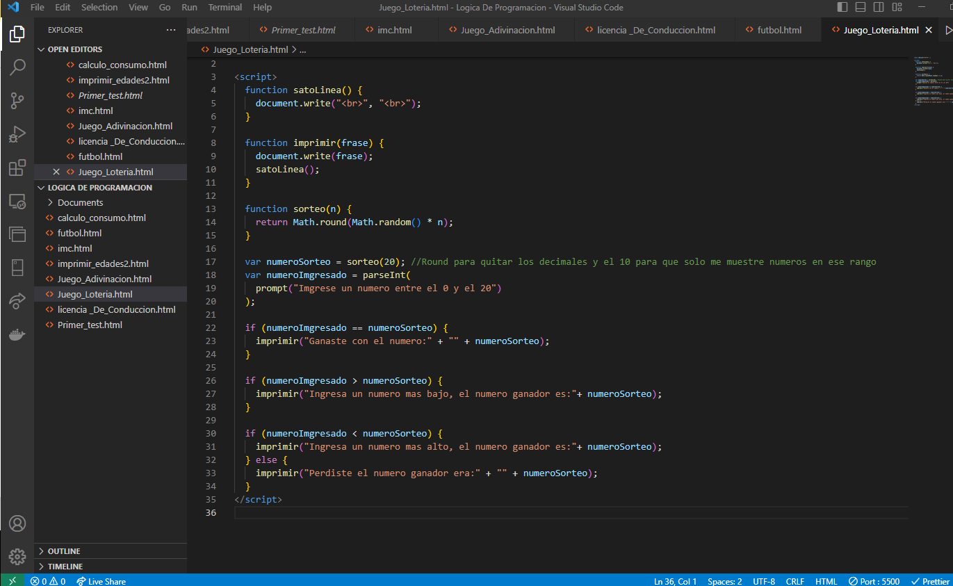Viewport: 953px width, 586px height.
Task: Open the Source Control view icon
Action: pos(17,101)
